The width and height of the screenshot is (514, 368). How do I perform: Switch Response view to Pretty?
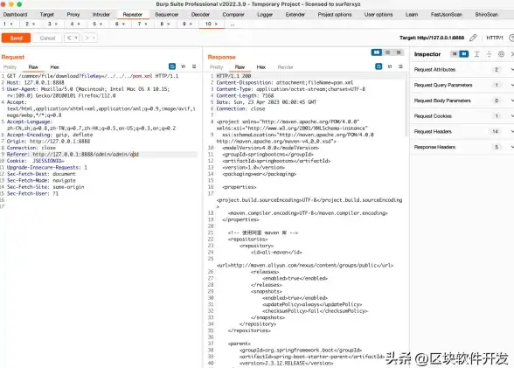point(217,66)
